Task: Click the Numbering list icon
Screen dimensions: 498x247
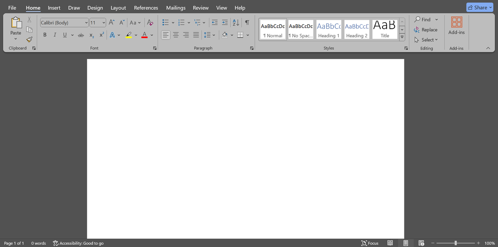Action: [181, 23]
